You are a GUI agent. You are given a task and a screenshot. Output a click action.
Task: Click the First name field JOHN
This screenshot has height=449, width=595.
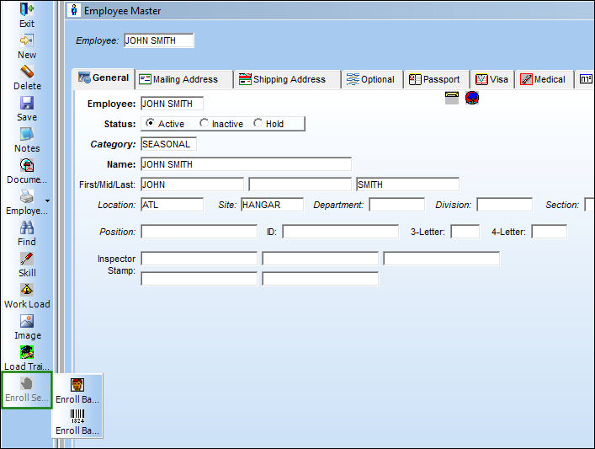192,184
